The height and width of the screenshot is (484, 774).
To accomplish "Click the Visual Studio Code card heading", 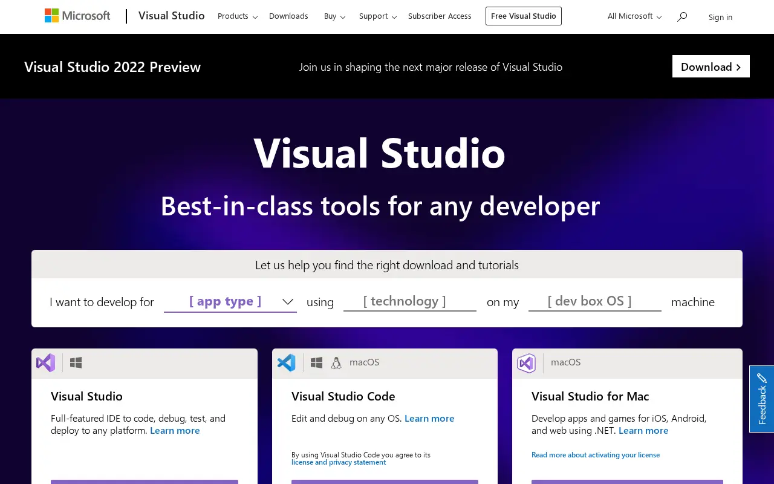I will [343, 396].
